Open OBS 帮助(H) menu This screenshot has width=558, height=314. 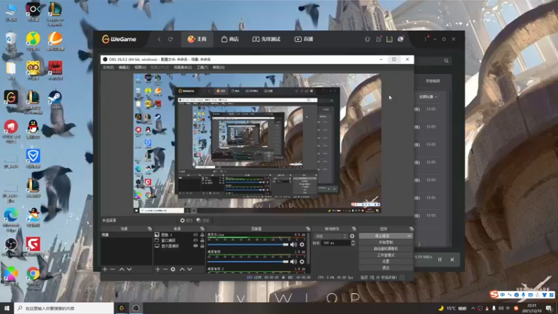click(x=218, y=67)
